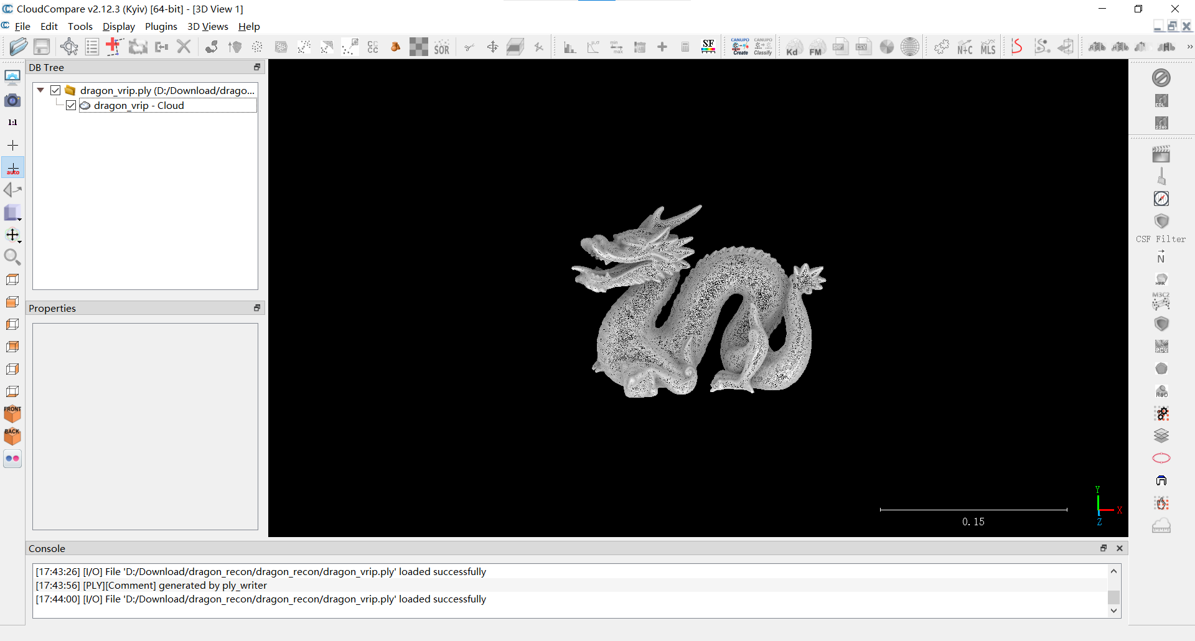Open the SOR filter tool
This screenshot has height=641, width=1195.
coord(442,48)
